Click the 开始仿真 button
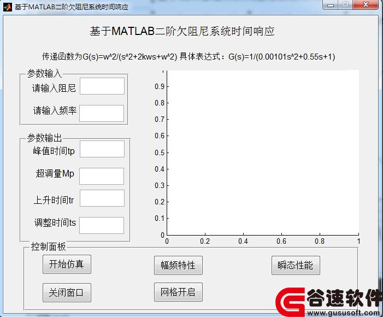Image resolution: width=383 pixels, height=317 pixels. coord(67,264)
